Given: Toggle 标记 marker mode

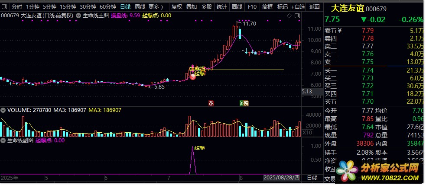Looking at the screenshot, I should (x=283, y=7).
